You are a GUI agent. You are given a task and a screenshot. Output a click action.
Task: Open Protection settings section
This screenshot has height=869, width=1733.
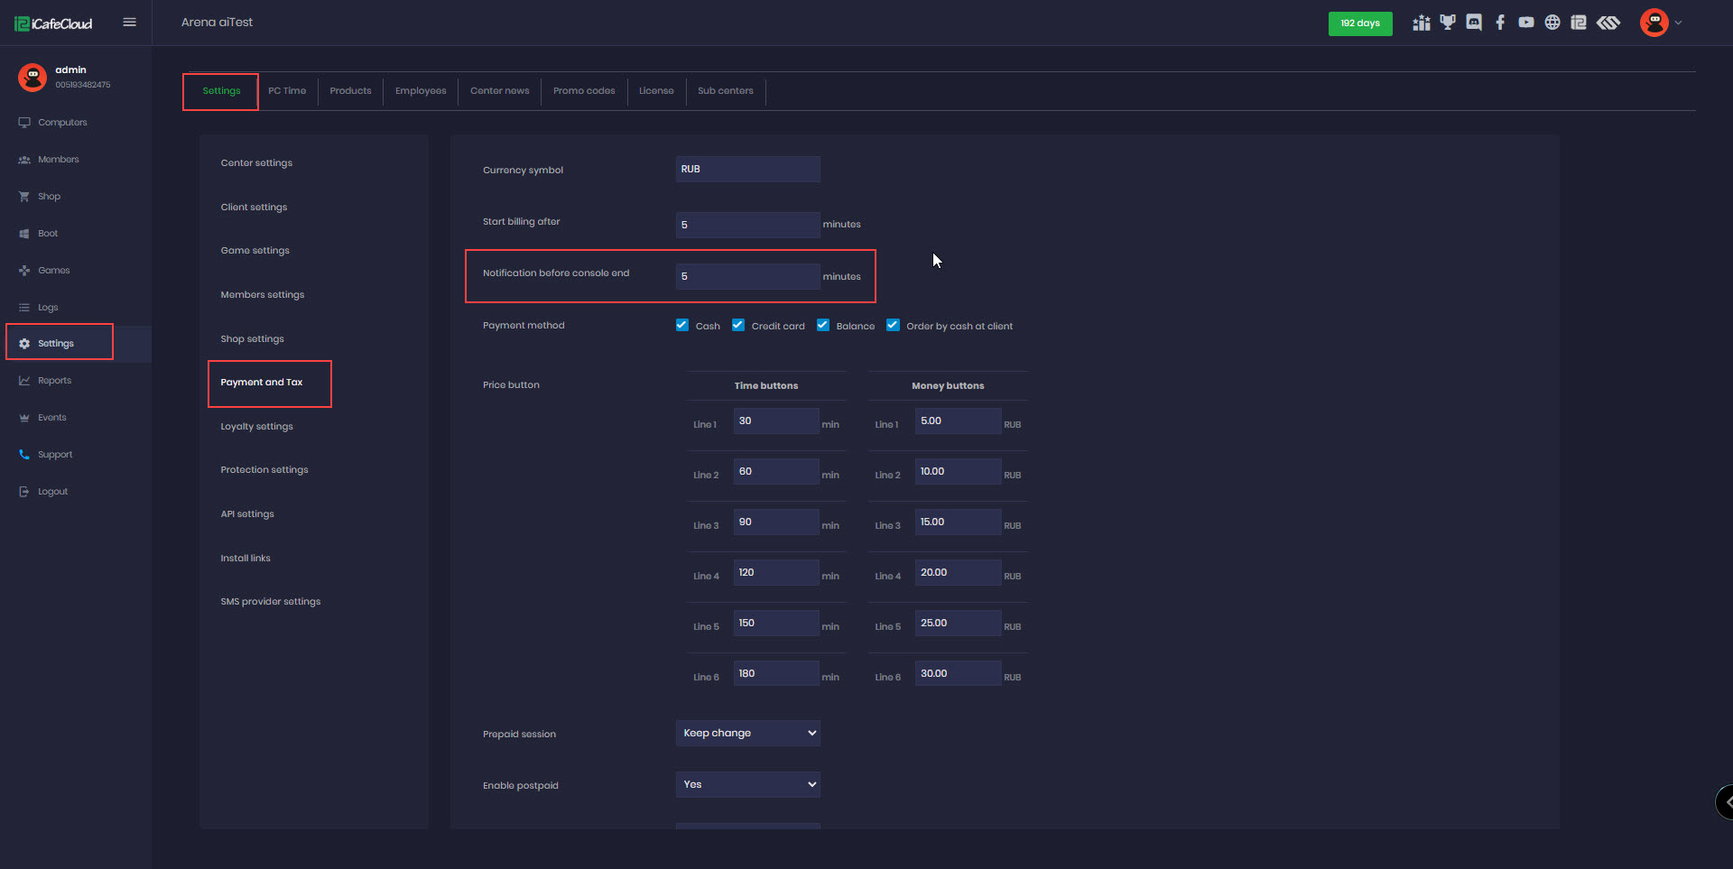tap(264, 470)
